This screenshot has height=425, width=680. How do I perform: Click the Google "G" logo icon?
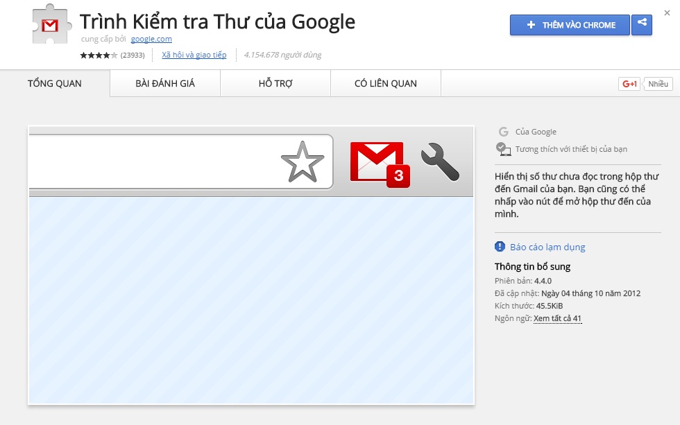point(503,132)
